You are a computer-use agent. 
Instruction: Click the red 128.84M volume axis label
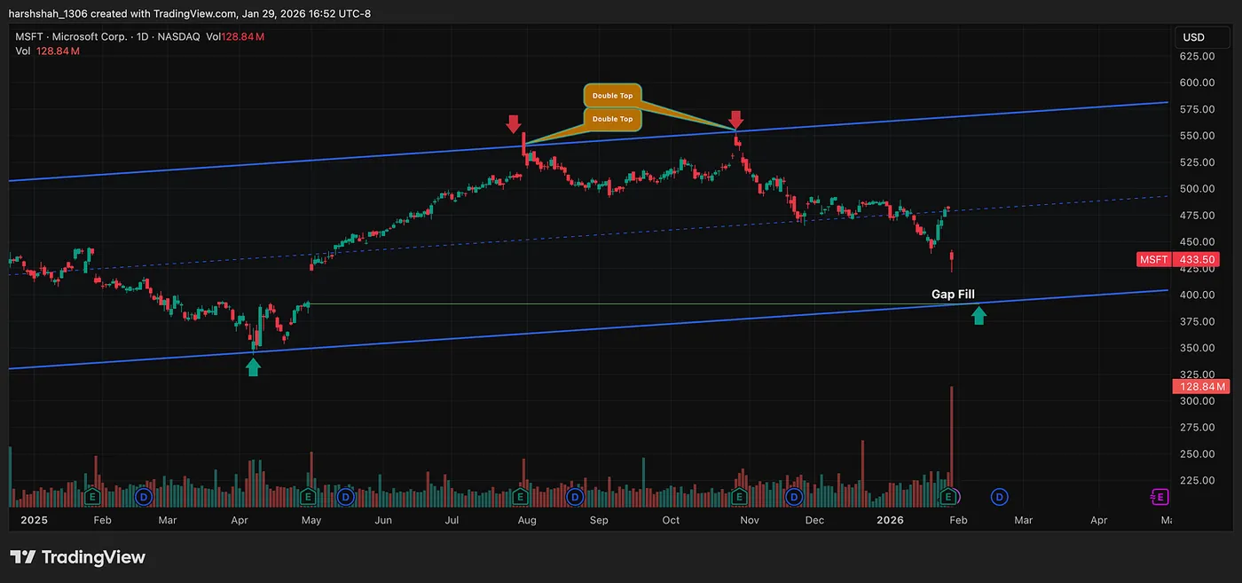coord(1200,387)
